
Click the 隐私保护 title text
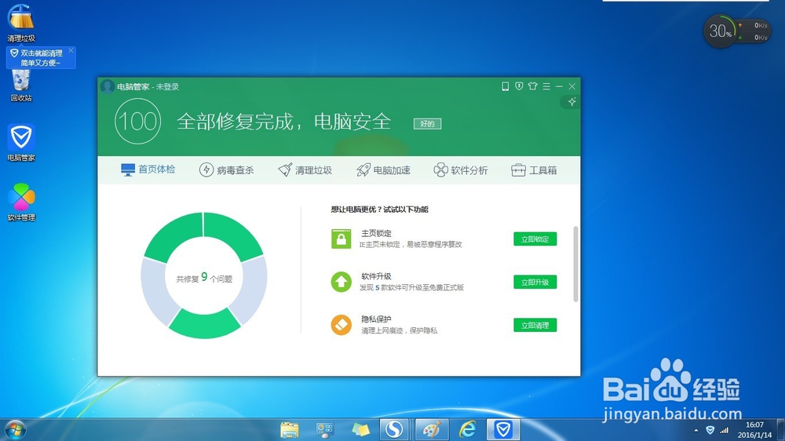click(377, 319)
